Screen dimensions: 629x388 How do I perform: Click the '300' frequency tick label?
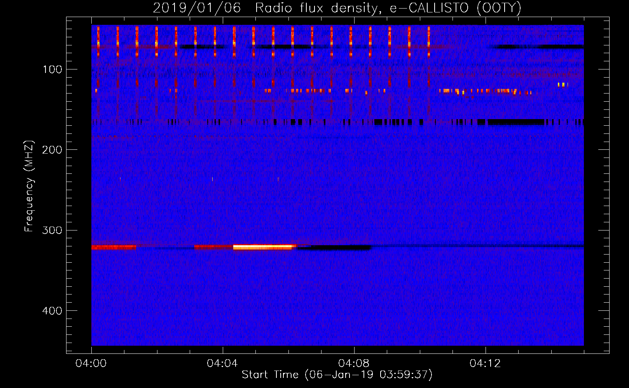point(52,230)
